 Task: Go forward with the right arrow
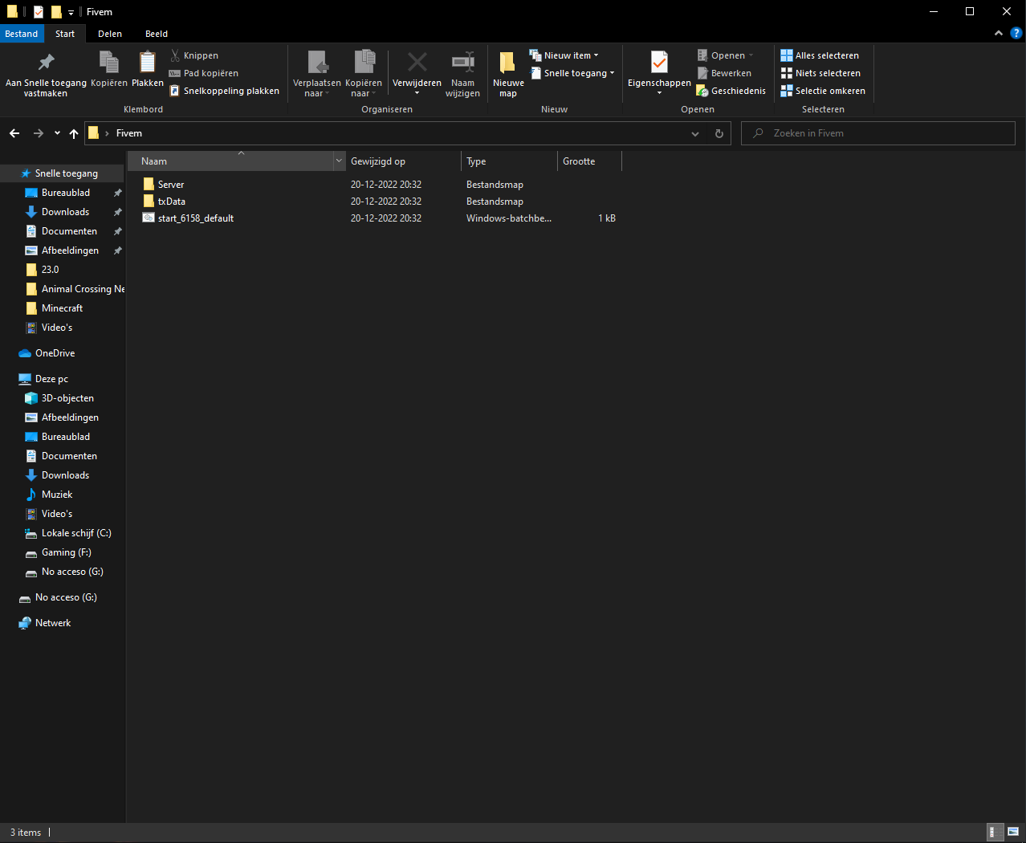tap(39, 133)
